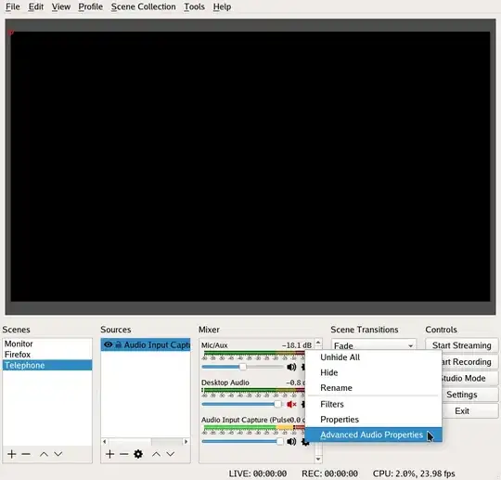Screen dimensions: 501x480
Task: Open the Tools menu
Action: (x=194, y=6)
